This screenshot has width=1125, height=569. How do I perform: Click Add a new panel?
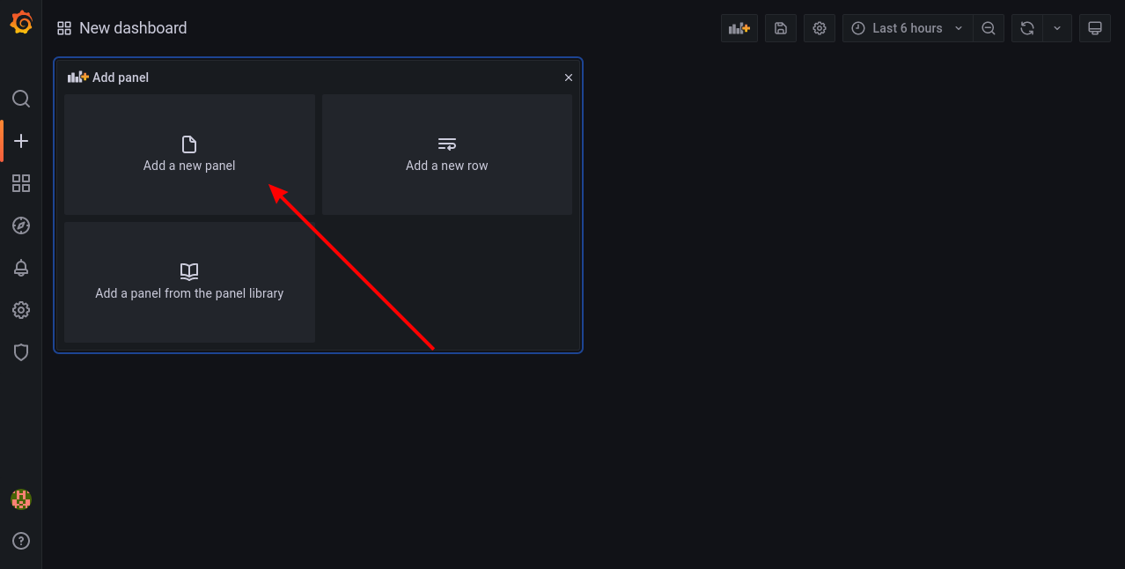tap(189, 154)
